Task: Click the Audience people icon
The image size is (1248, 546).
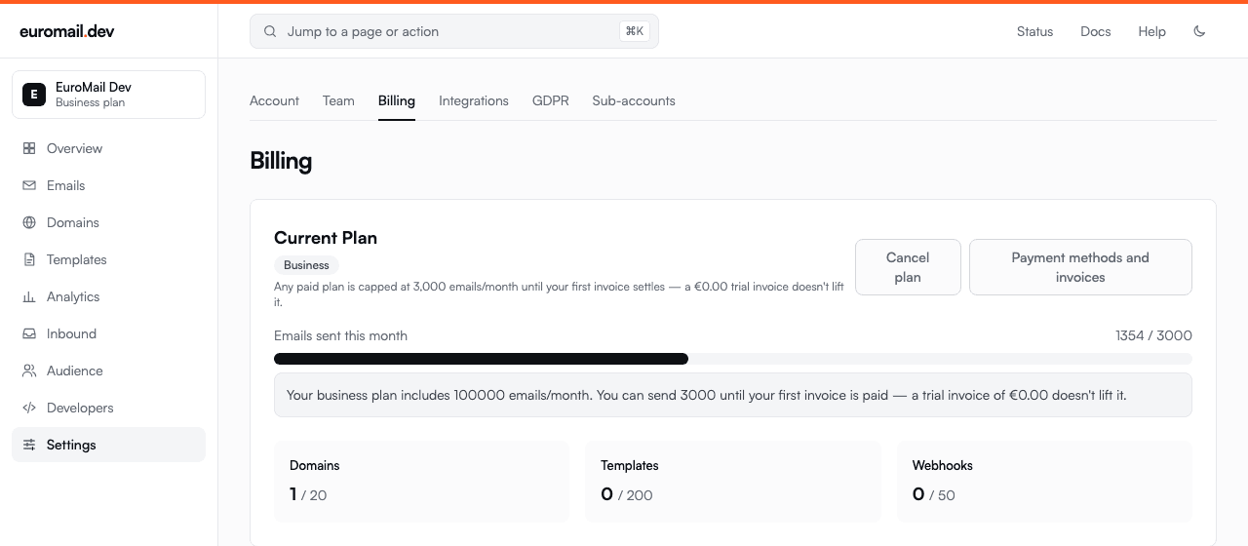Action: click(x=29, y=370)
